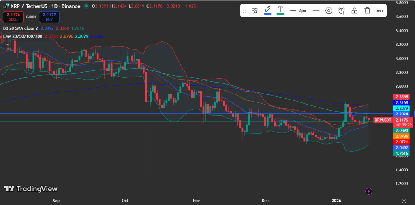
Task: Click the TradingView logo
Action: point(31,189)
